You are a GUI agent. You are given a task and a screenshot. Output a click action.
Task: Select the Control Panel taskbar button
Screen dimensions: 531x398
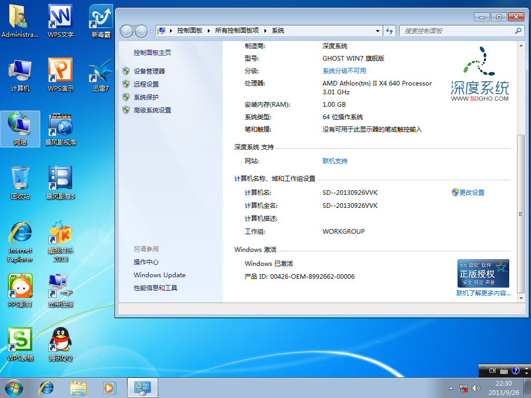pyautogui.click(x=143, y=388)
